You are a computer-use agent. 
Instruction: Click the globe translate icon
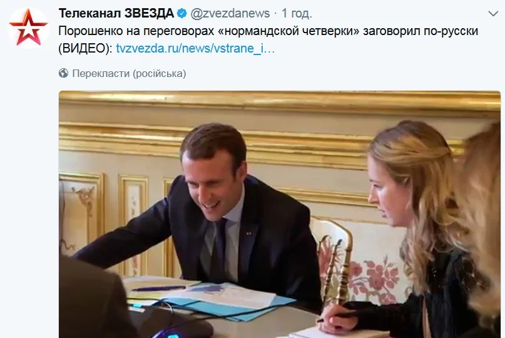click(63, 73)
